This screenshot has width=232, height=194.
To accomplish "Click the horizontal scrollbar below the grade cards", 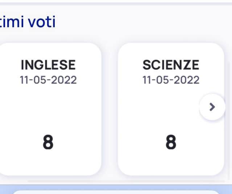I will (126, 181).
